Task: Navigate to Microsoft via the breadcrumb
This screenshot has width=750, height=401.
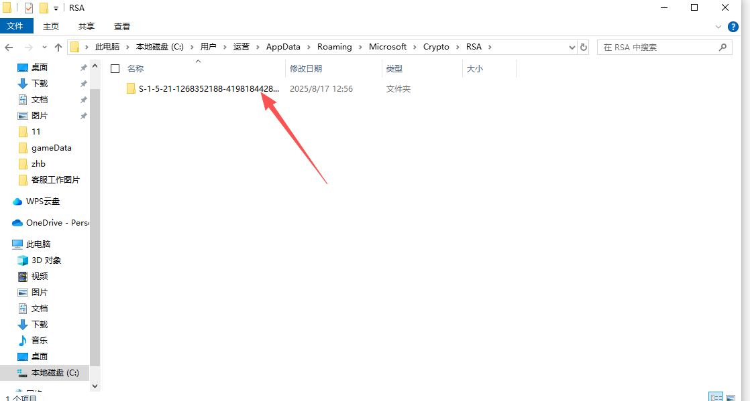Action: [388, 46]
